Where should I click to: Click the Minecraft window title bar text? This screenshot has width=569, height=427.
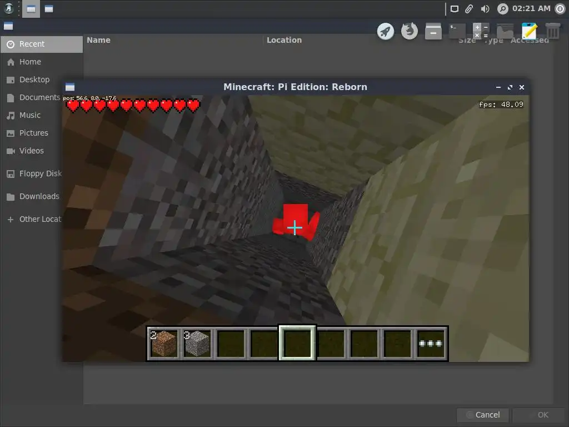296,87
